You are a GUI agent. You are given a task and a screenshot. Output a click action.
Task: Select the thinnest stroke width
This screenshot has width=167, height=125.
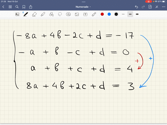coord(123,14)
